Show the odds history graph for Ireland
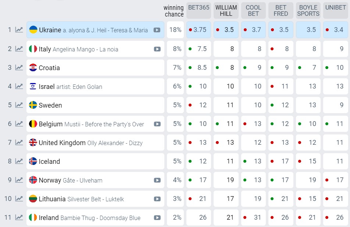Screen dimensions: 350x227 click(19, 217)
